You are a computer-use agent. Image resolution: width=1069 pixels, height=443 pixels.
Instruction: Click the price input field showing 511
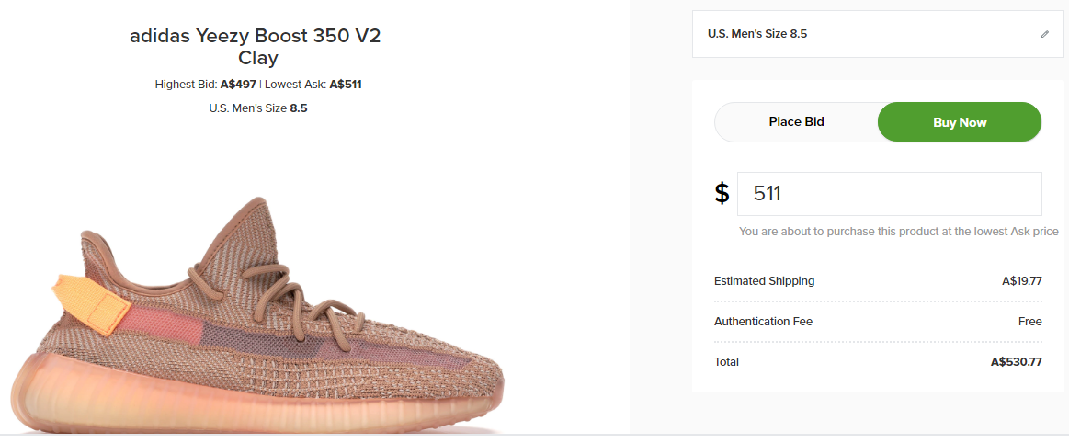click(889, 194)
